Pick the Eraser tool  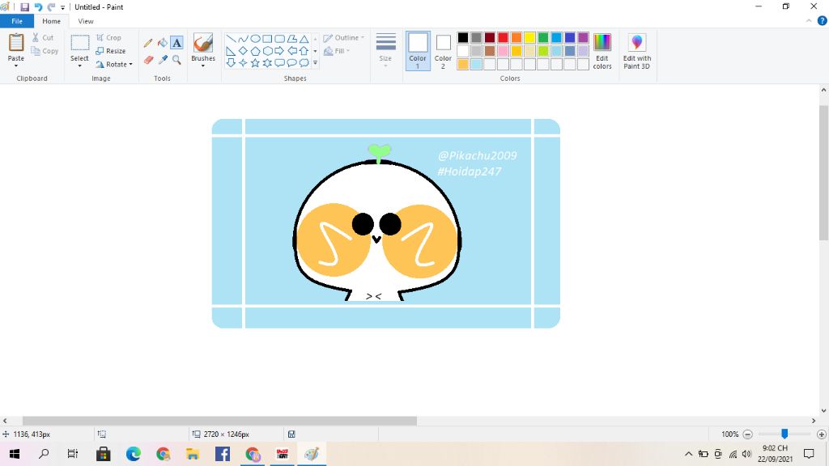click(x=148, y=60)
